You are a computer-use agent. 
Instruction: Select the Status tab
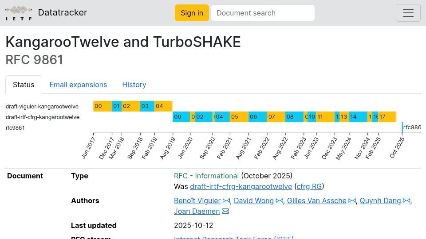click(x=24, y=85)
